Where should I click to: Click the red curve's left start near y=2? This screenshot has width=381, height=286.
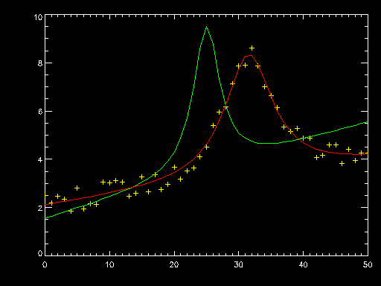(46, 204)
